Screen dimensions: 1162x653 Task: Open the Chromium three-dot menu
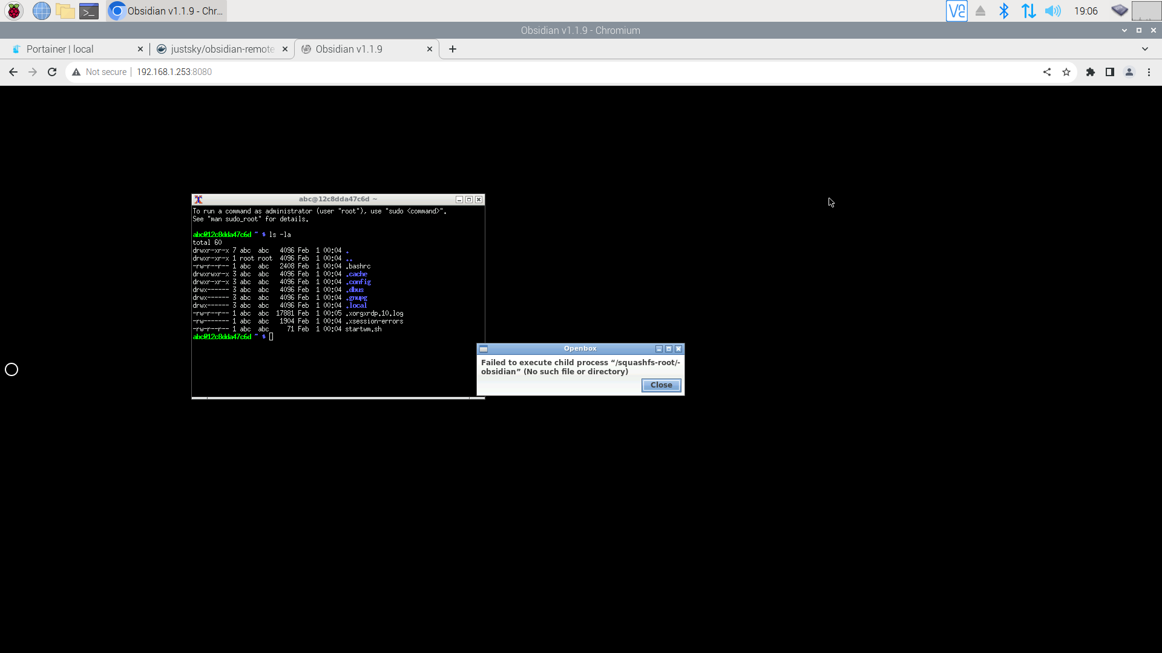click(1149, 72)
